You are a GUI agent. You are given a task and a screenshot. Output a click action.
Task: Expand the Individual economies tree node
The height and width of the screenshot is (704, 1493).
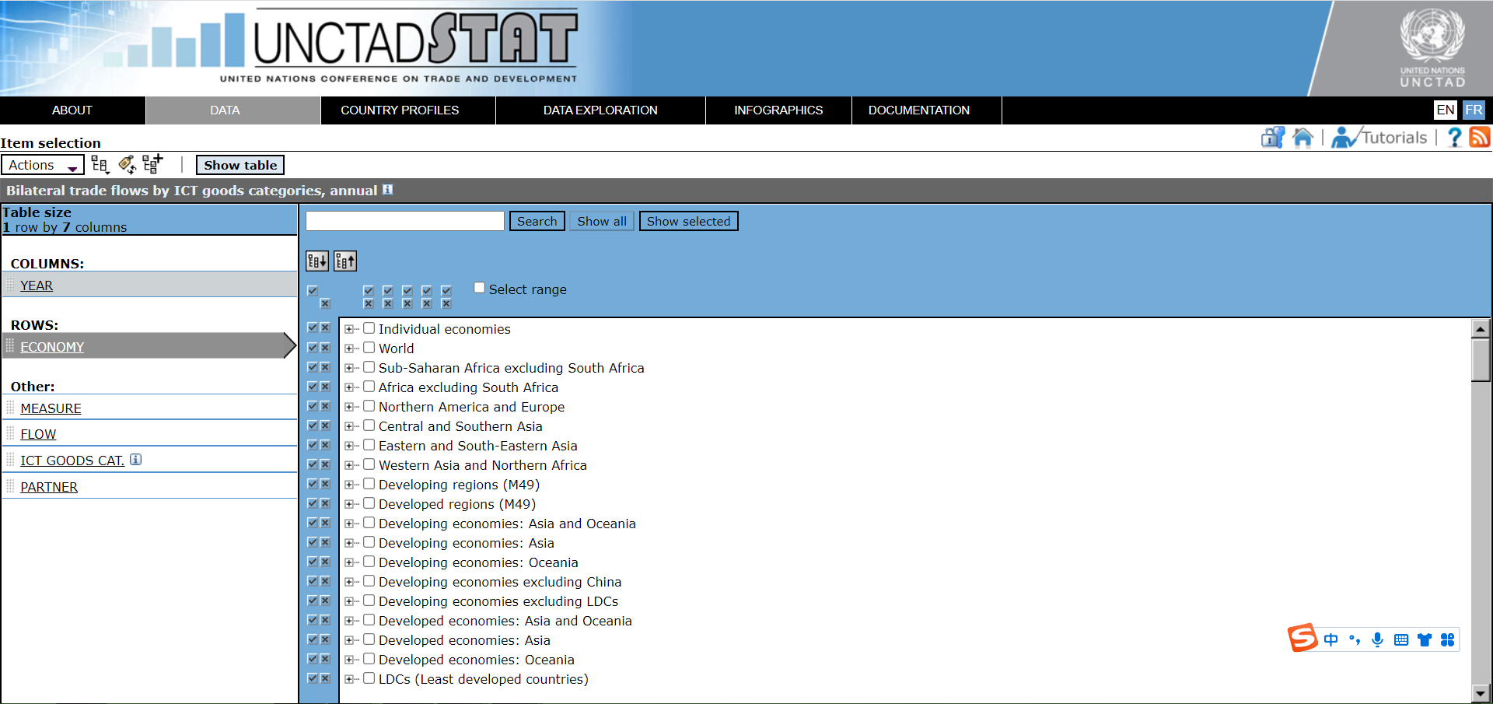349,329
